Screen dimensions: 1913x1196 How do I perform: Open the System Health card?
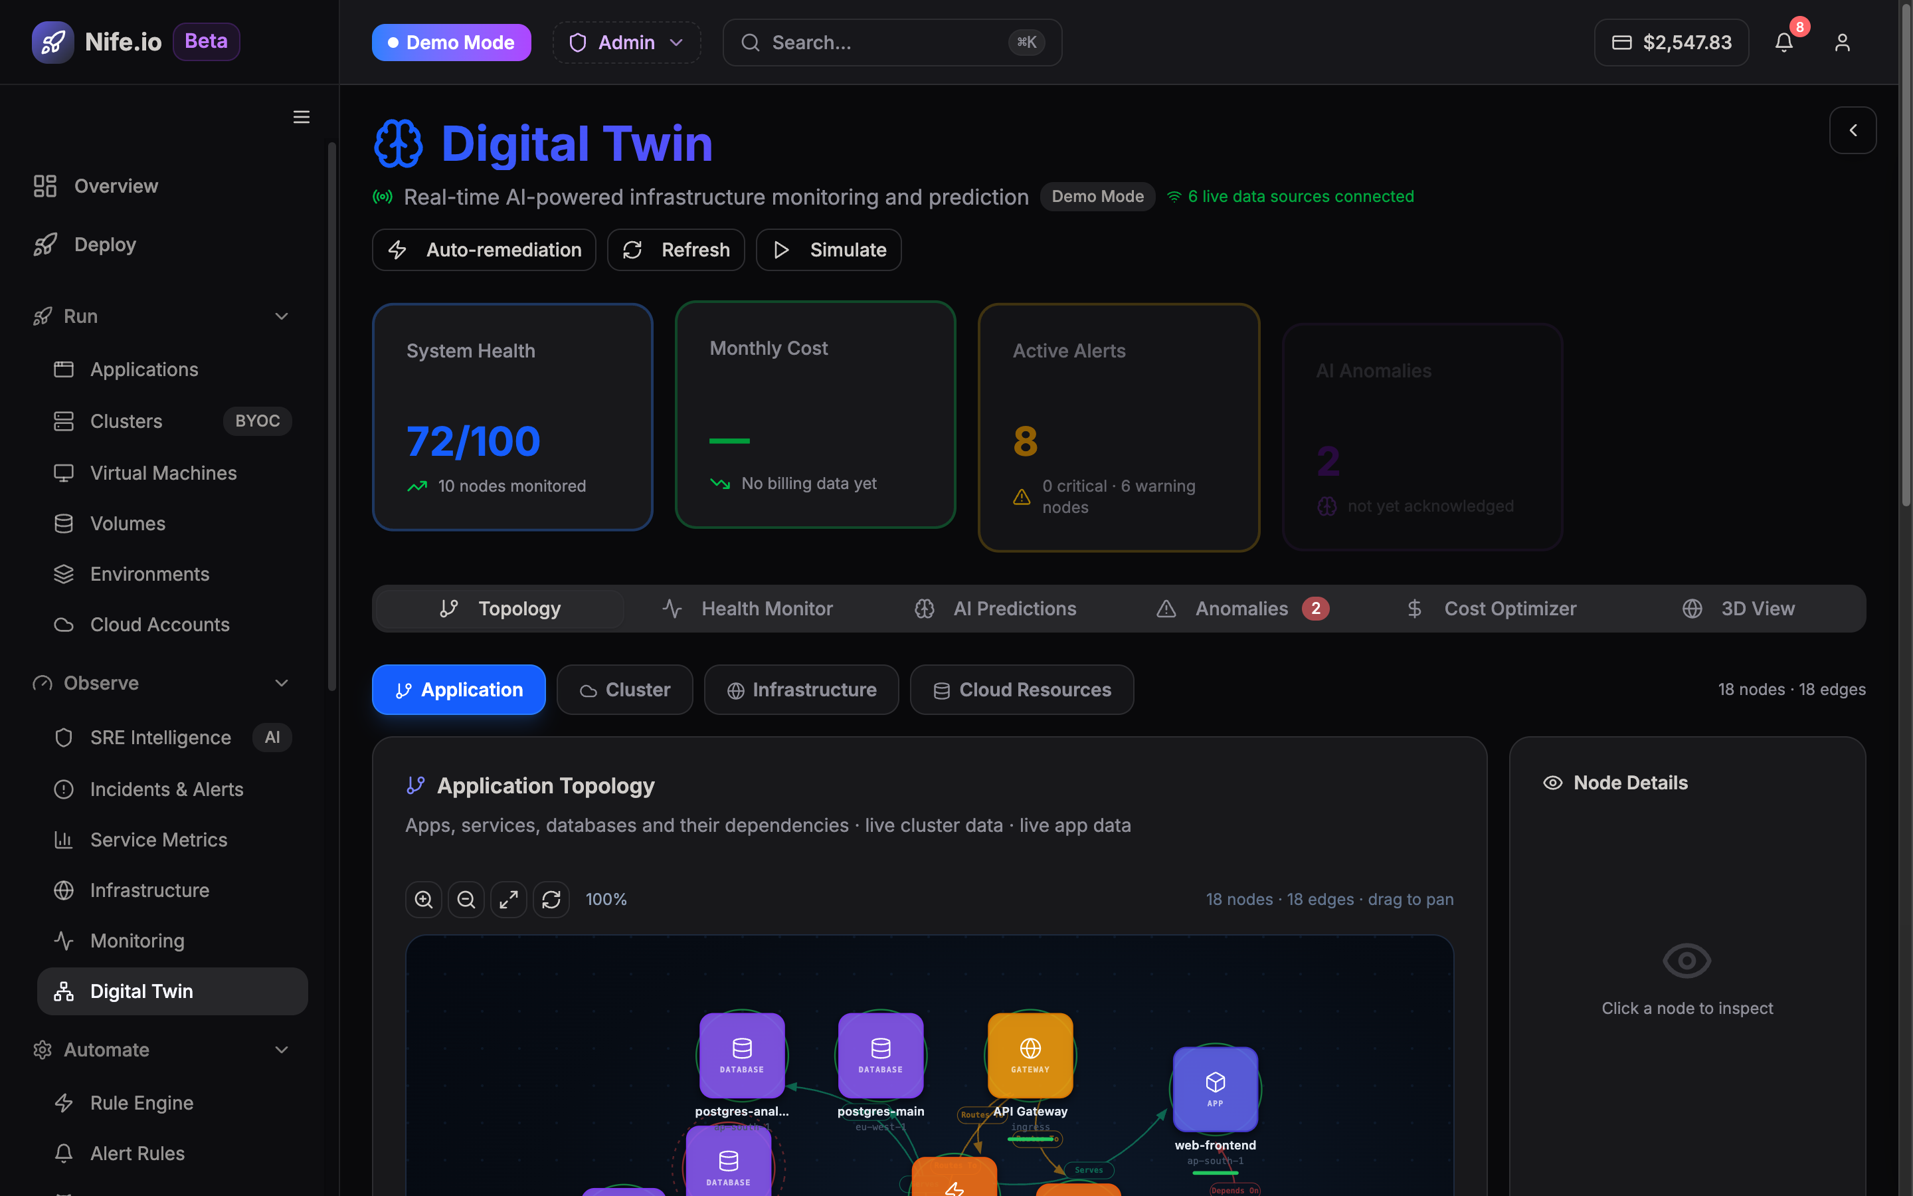[512, 417]
